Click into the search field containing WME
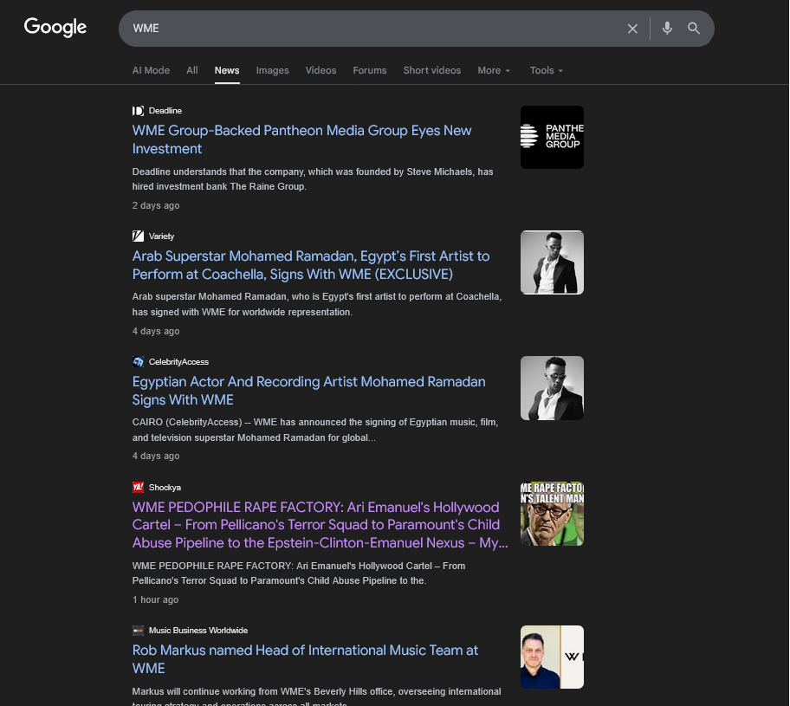This screenshot has width=790, height=706. pos(372,29)
